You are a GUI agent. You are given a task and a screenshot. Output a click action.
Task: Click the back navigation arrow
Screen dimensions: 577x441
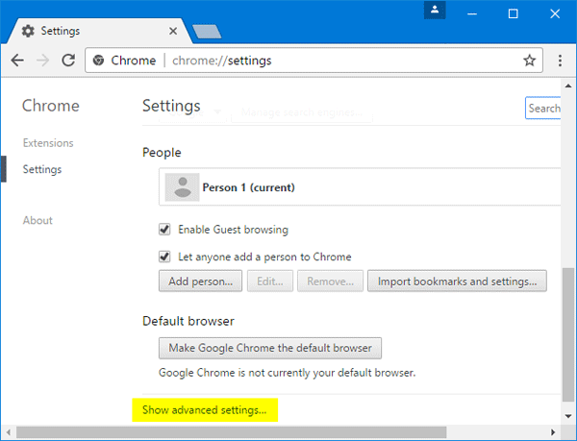pos(17,61)
